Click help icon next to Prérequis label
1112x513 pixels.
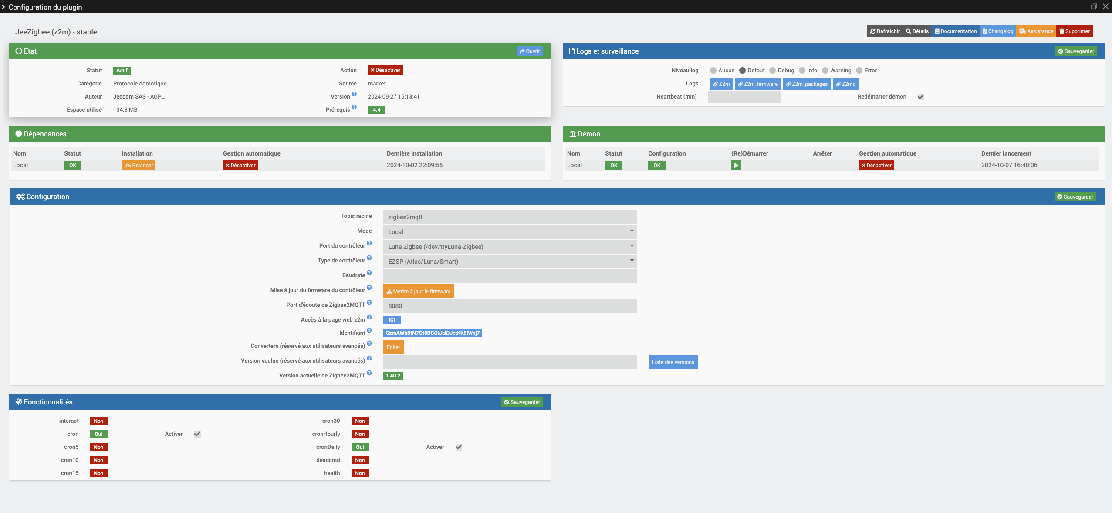(x=354, y=107)
